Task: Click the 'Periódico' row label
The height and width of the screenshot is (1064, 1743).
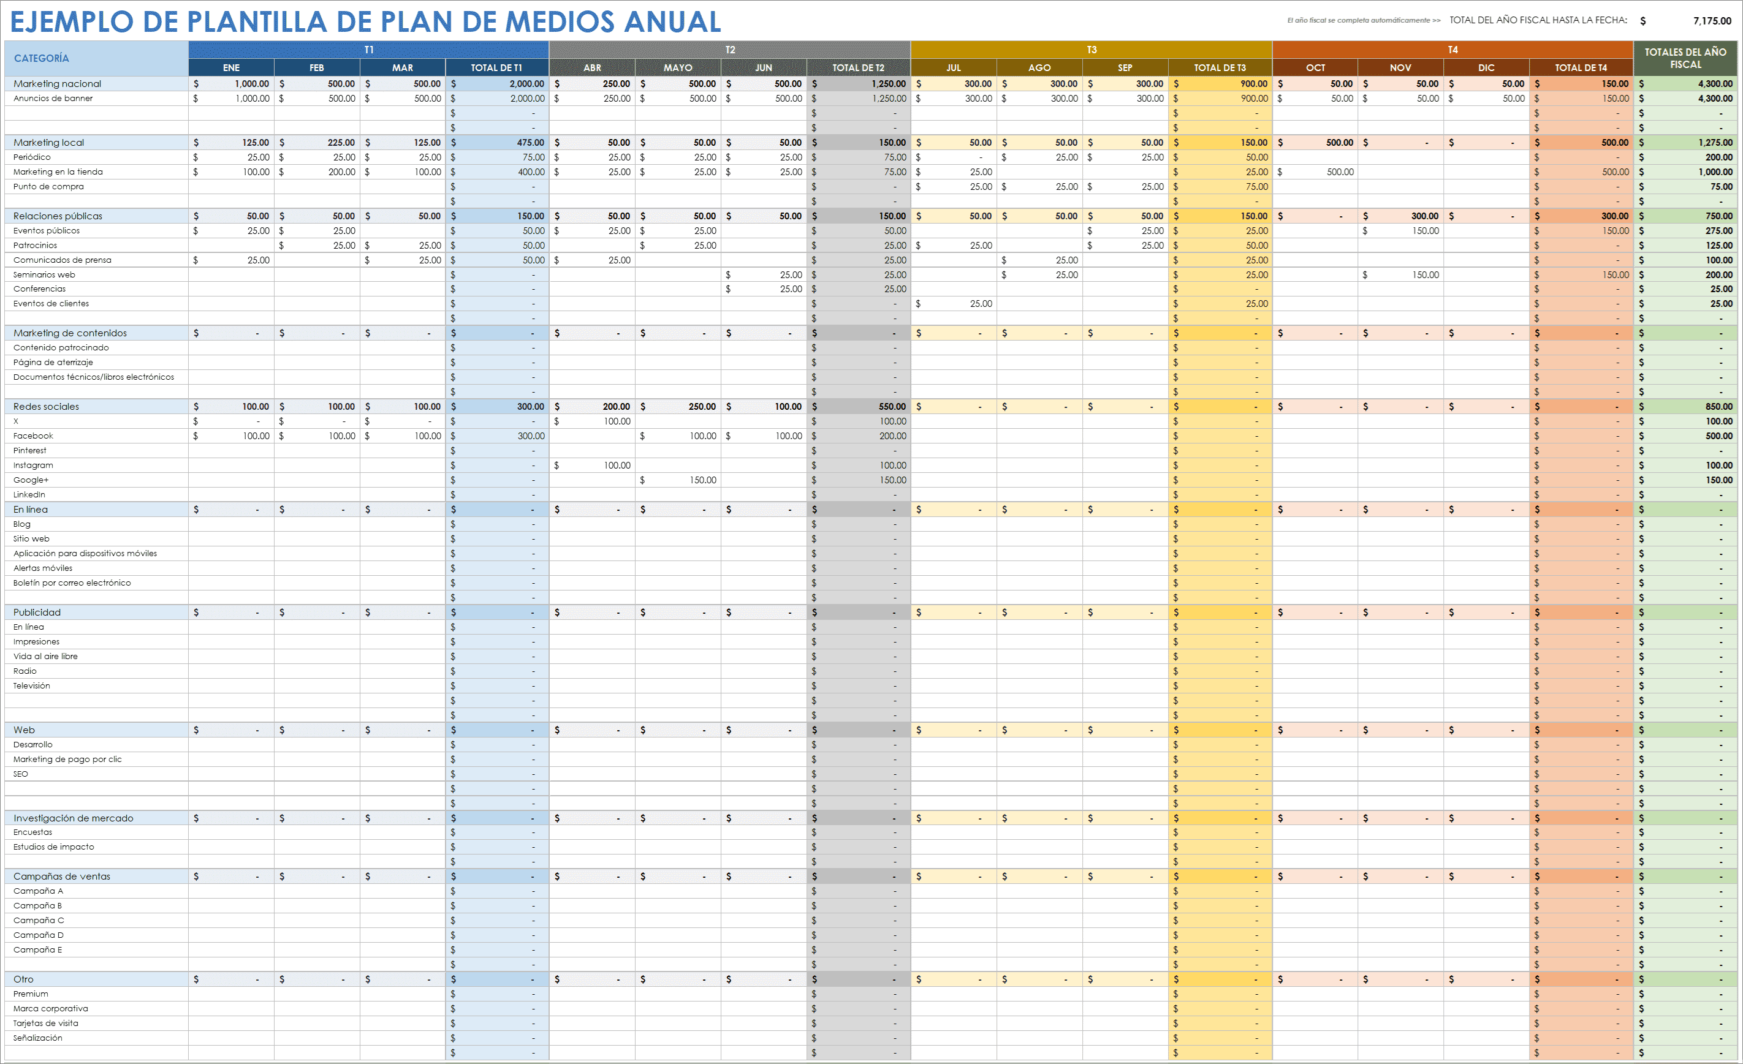Action: coord(32,157)
